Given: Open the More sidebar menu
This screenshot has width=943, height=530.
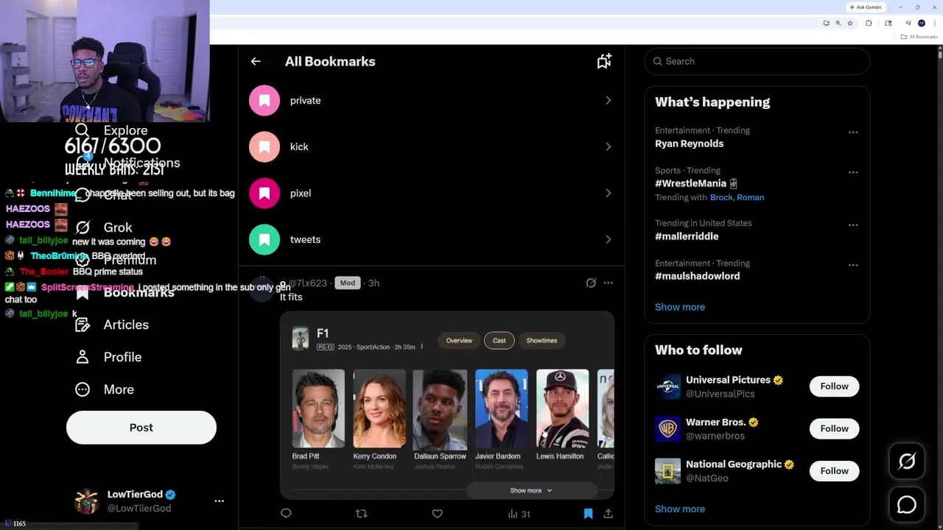Looking at the screenshot, I should pyautogui.click(x=104, y=389).
